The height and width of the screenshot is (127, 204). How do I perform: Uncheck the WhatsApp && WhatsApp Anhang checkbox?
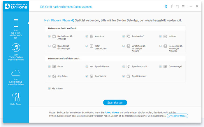[124, 46]
